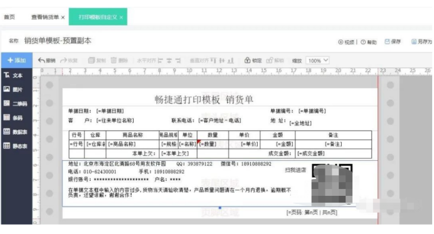
Task: Select the 静态表 static table tool
Action: pos(16,146)
